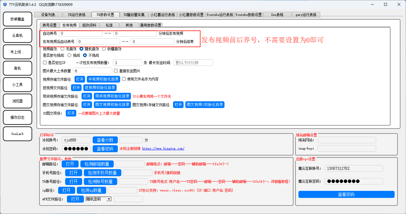
Task: Switch to the Ins表格 tab
Action: [277, 15]
